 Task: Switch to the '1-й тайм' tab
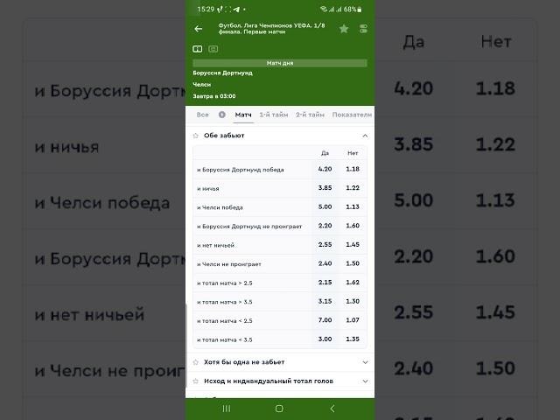click(274, 115)
